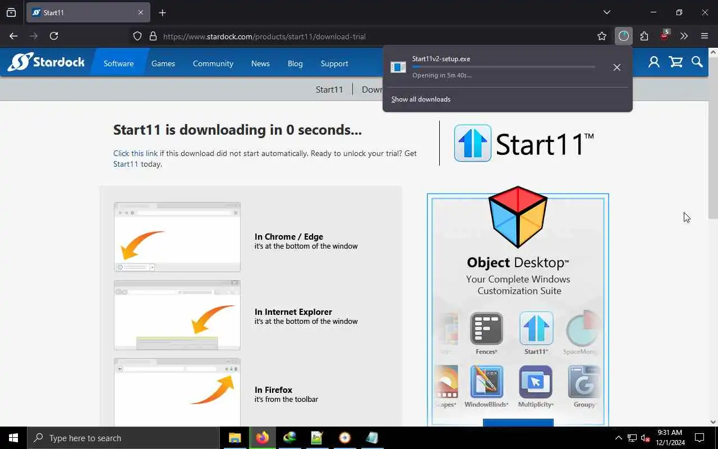The height and width of the screenshot is (449, 718).
Task: Open the Community menu
Action: point(213,63)
